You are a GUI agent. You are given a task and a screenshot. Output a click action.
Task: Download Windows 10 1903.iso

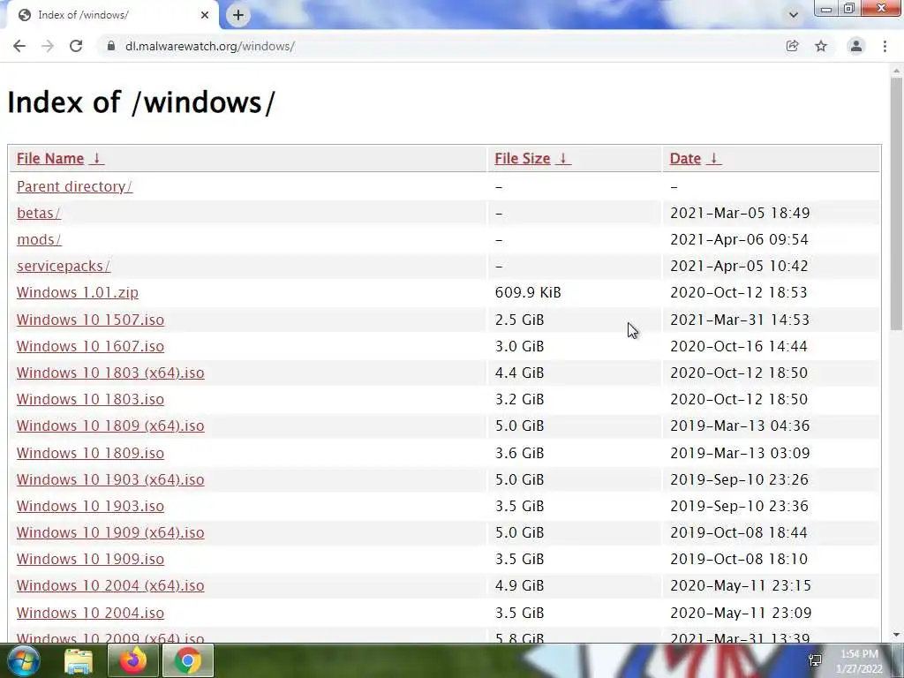91,506
